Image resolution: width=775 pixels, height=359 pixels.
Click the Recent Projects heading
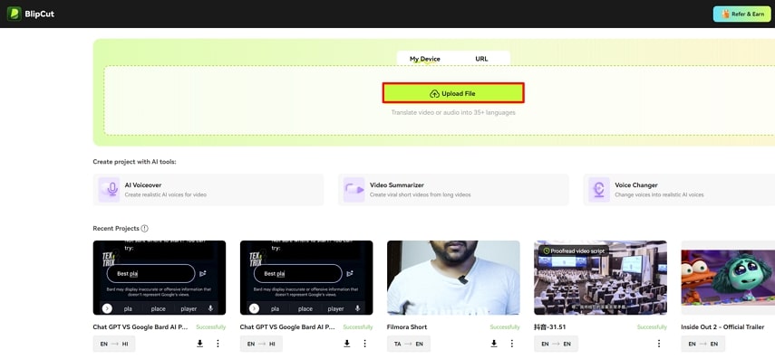click(x=116, y=228)
